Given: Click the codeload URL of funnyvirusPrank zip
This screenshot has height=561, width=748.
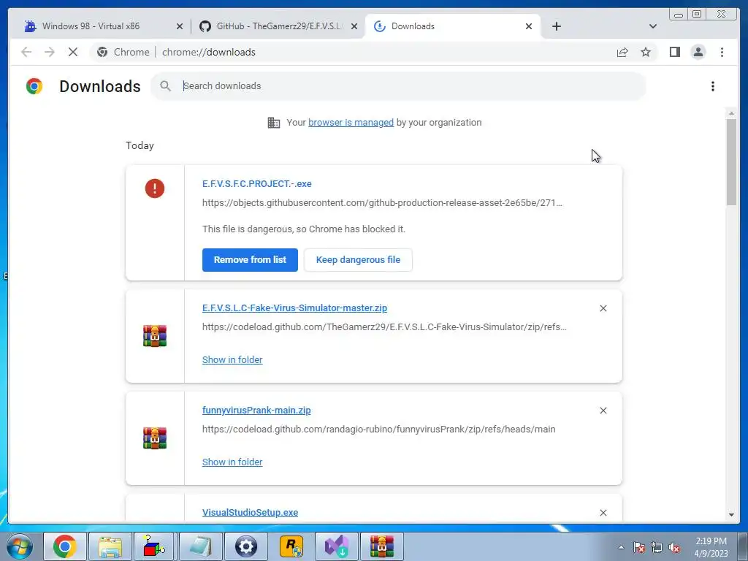Looking at the screenshot, I should click(x=379, y=430).
